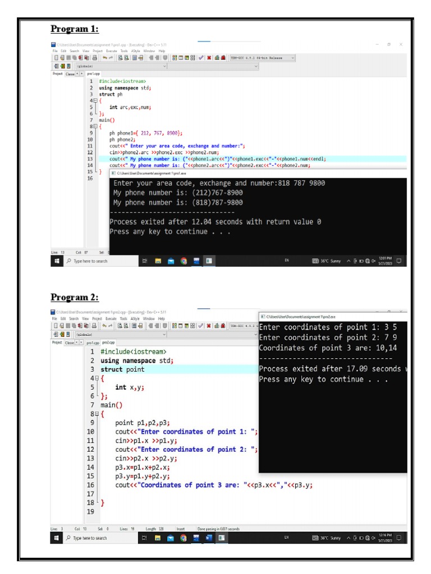The width and height of the screenshot is (431, 574).
Task: Click Replace icon in Program 2 toolbar
Action: (126, 326)
